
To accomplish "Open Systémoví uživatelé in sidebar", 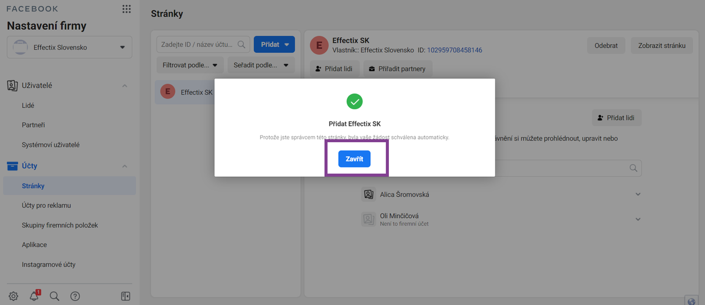I will [51, 145].
